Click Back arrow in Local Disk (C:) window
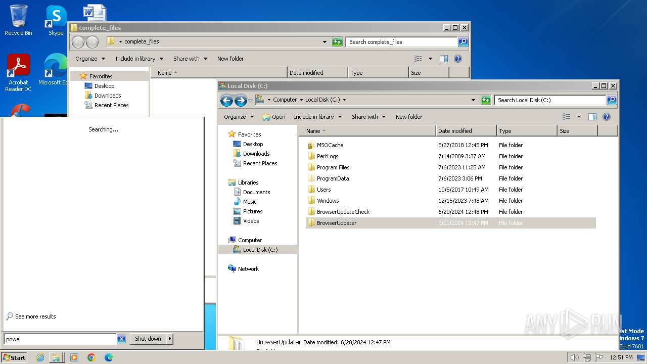The width and height of the screenshot is (647, 364). point(227,100)
